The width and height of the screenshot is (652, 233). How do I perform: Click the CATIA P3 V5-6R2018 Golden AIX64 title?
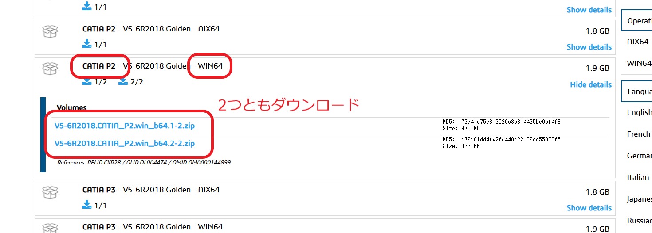coord(151,190)
